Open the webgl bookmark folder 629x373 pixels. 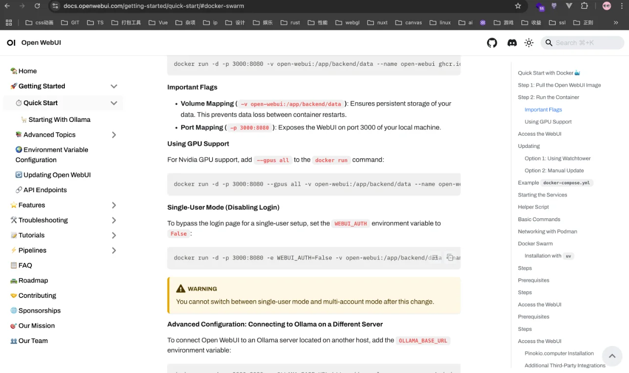pyautogui.click(x=347, y=23)
